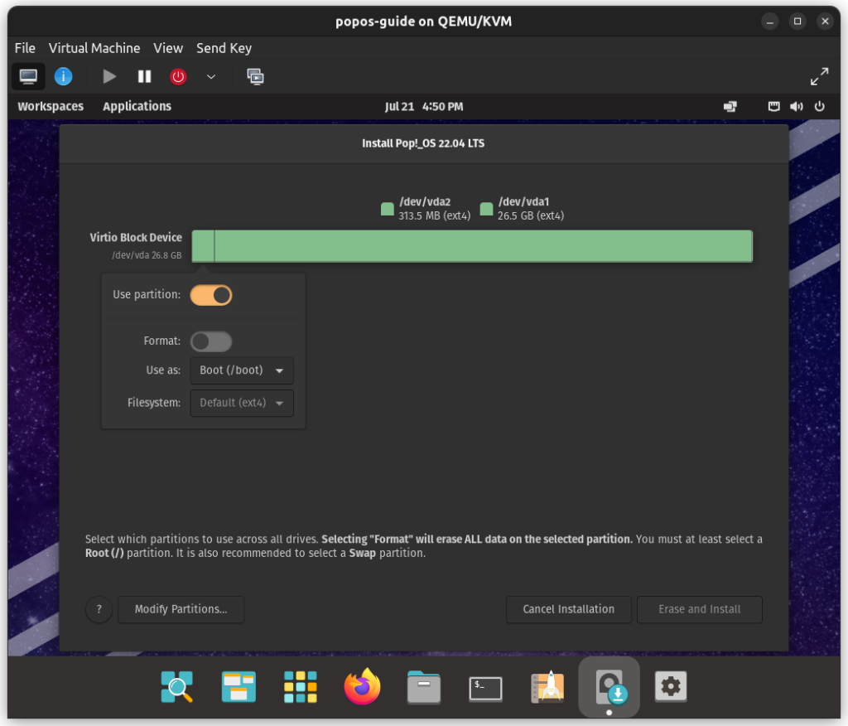Click the wired connection tray icon
848x726 pixels.
tap(774, 107)
